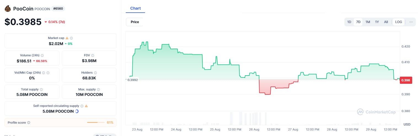This screenshot has width=418, height=136.
Task: Click Max. supply info icon
Action: [x=98, y=90]
